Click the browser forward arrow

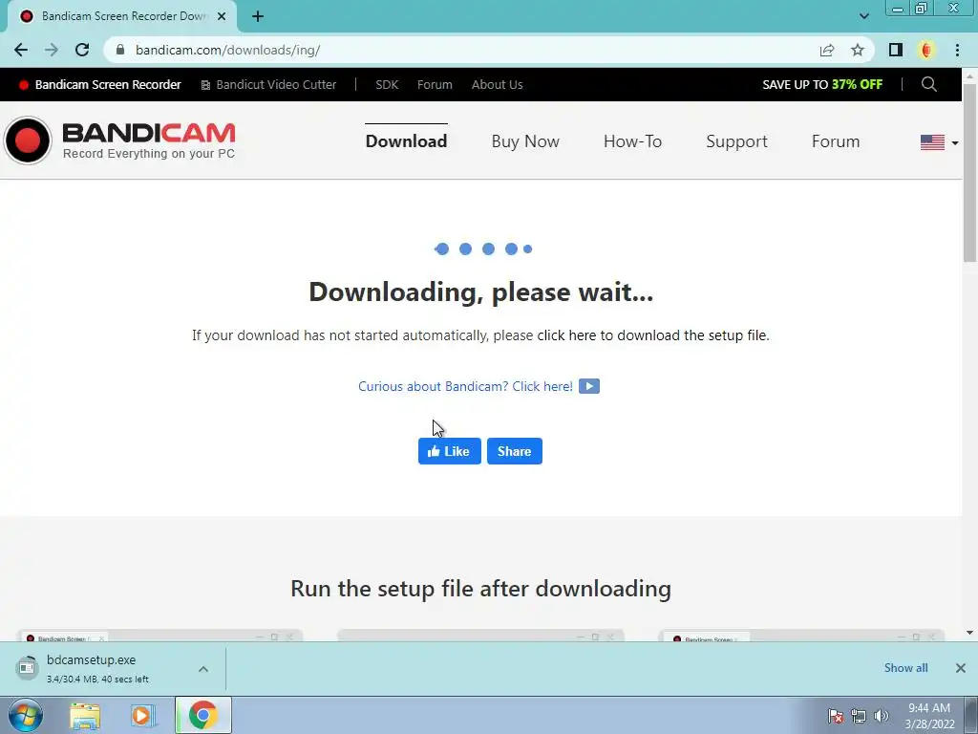(x=52, y=50)
